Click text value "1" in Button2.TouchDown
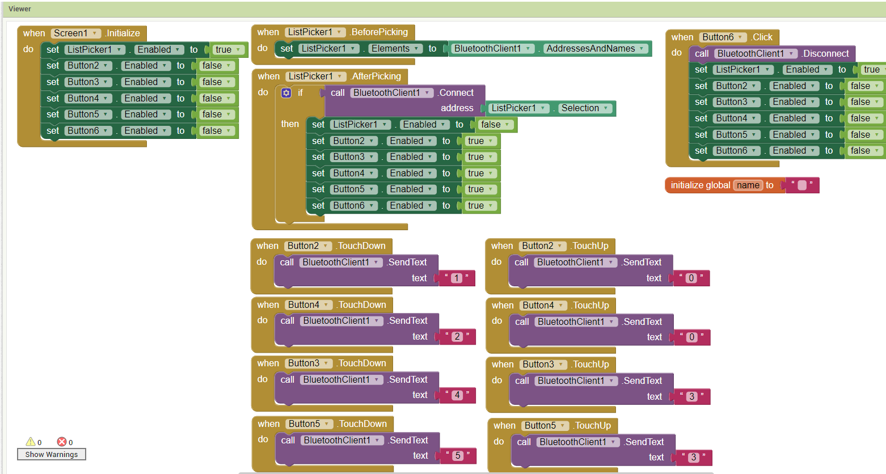 (457, 278)
